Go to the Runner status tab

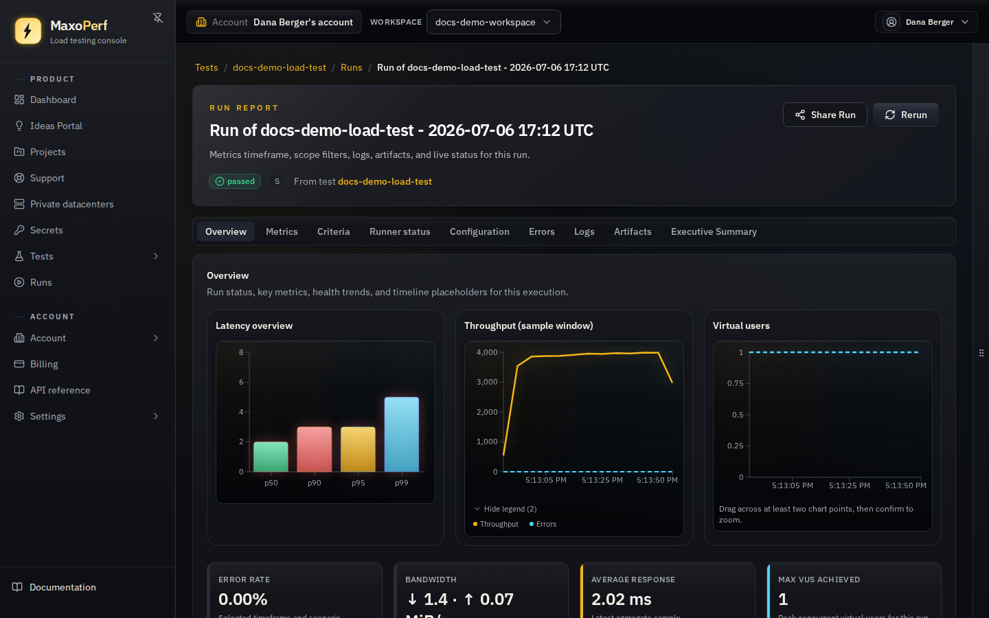(x=400, y=231)
